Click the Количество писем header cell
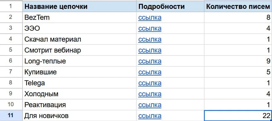This screenshot has width=272, height=121. coord(238,6)
